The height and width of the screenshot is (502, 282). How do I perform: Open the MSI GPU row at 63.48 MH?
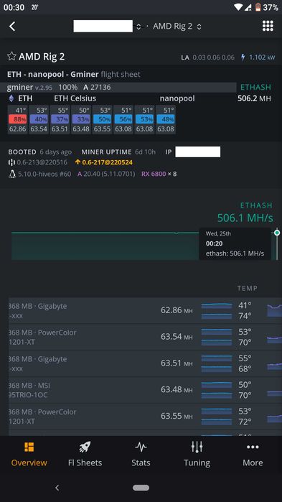click(x=145, y=390)
